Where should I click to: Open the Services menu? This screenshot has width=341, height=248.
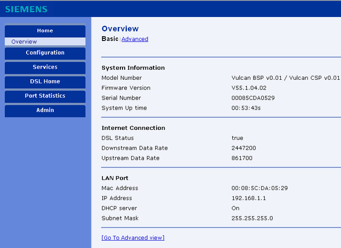[x=45, y=67]
